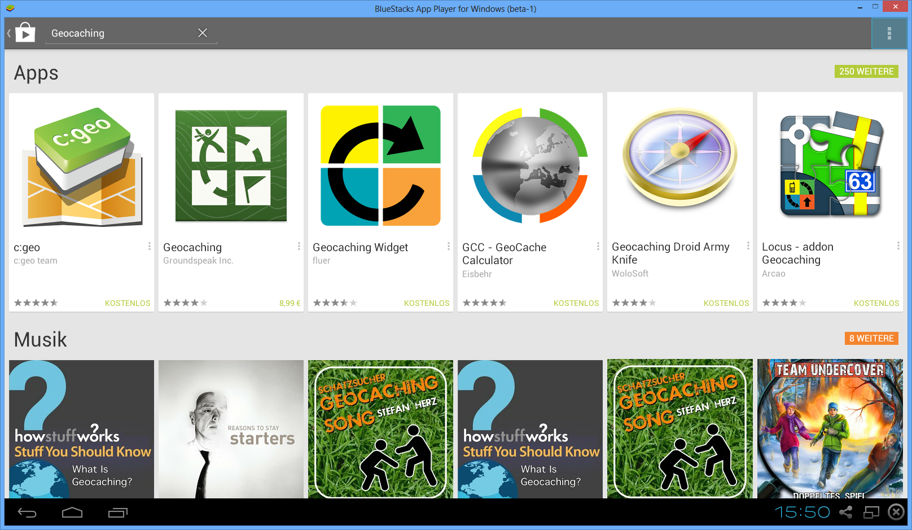Maximize the BlueStacks window
Screen dimensions: 912x530
(x=875, y=7)
